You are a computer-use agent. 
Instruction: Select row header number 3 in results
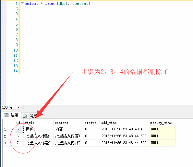[x=9, y=143]
